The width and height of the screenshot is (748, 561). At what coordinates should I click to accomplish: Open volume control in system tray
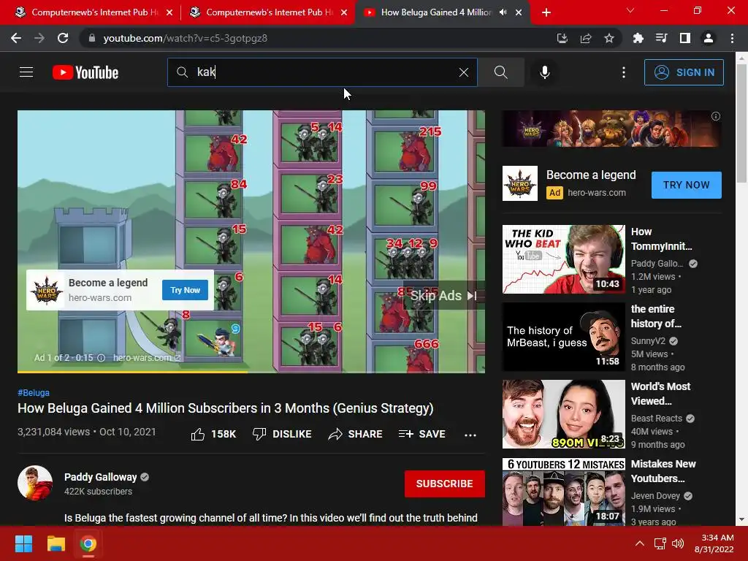click(677, 543)
